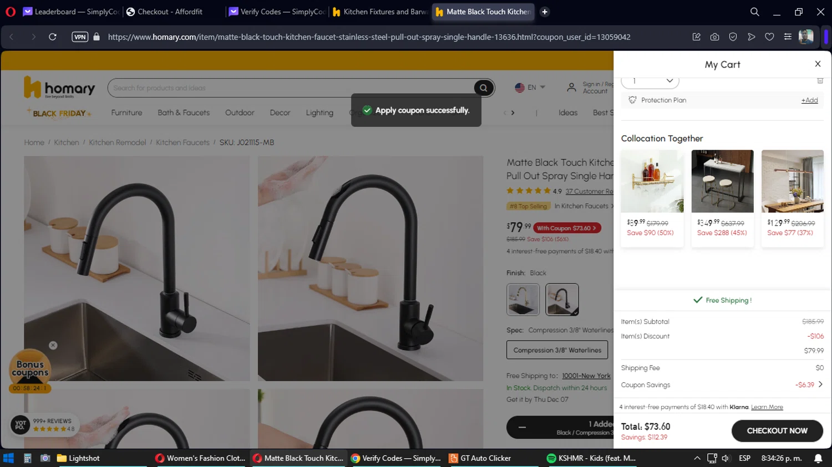Go to Kitchen Remodel breadcrumb
Screen dimensions: 832x467
(x=118, y=142)
